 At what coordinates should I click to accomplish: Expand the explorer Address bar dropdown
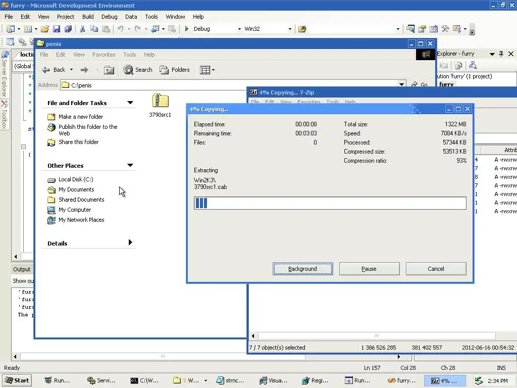click(x=401, y=84)
